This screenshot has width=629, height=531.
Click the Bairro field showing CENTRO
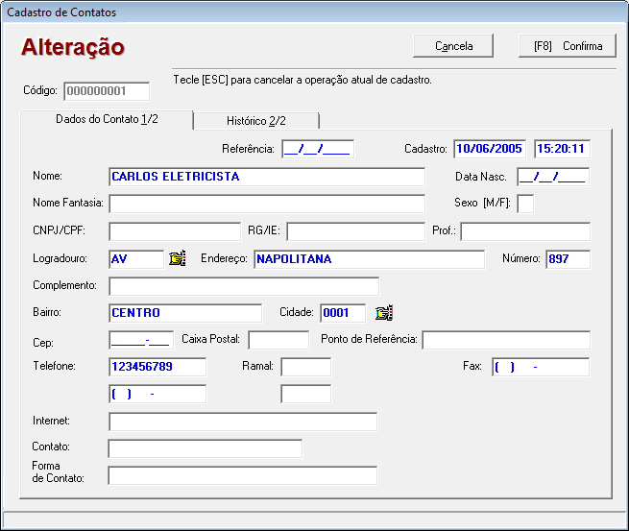point(184,313)
